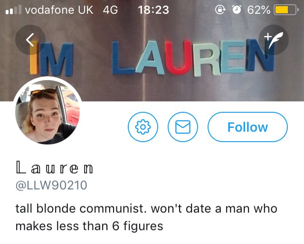
Task: Tap the @LLW90210 username handle
Action: [x=51, y=185]
